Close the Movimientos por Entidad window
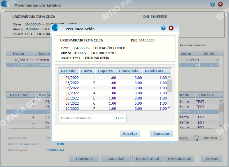This screenshot has width=229, height=167. coord(220,4)
